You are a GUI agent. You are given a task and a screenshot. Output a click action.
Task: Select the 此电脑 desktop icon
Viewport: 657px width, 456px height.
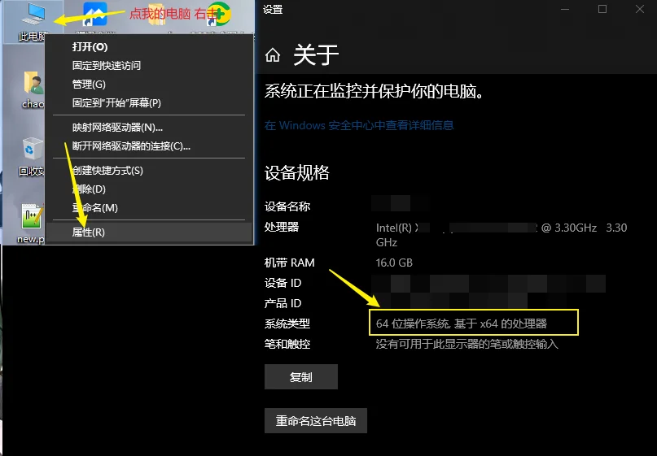click(x=33, y=21)
